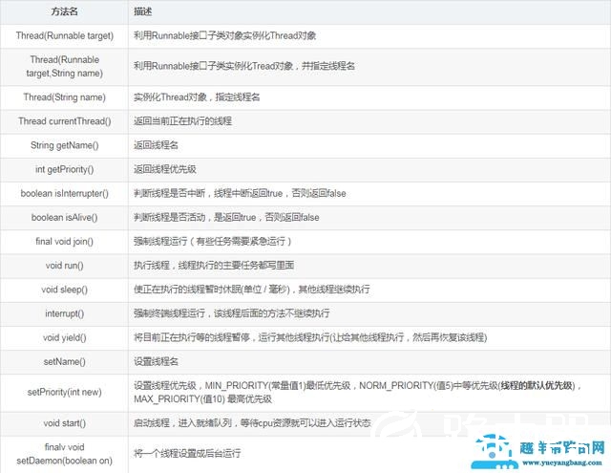Click description '实例化Thread对象，指定线程名'
Viewport: 611px width, 473px height.
[x=197, y=97]
